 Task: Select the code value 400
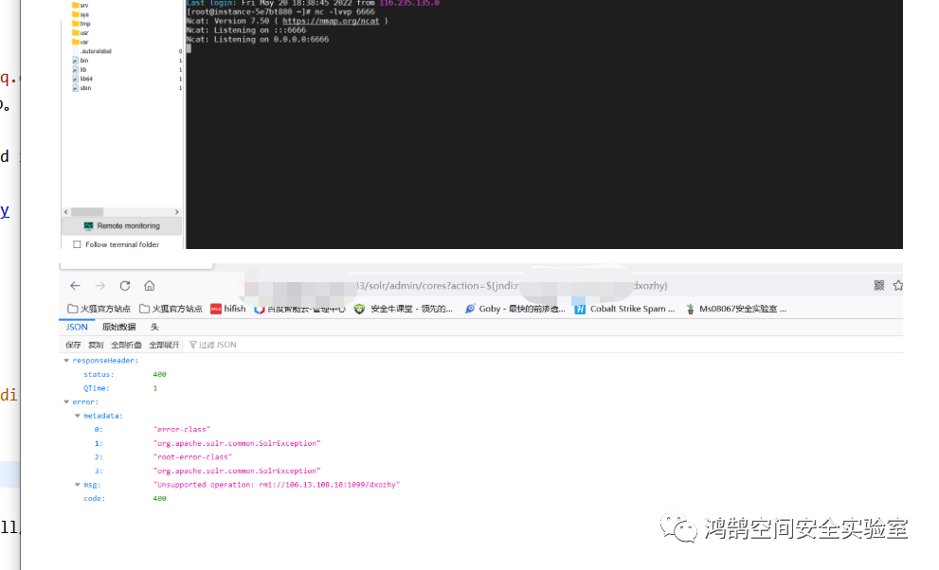click(159, 499)
